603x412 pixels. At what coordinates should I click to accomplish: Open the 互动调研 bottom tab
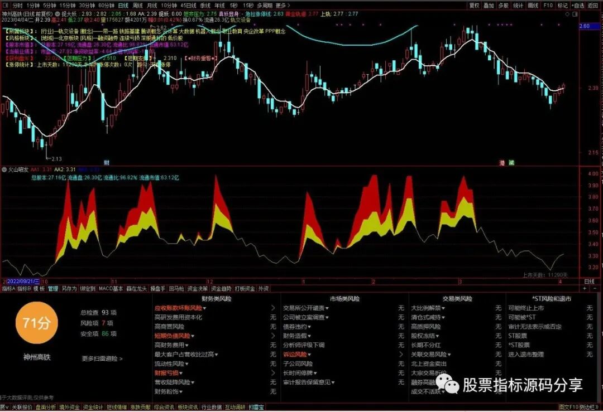click(x=235, y=407)
